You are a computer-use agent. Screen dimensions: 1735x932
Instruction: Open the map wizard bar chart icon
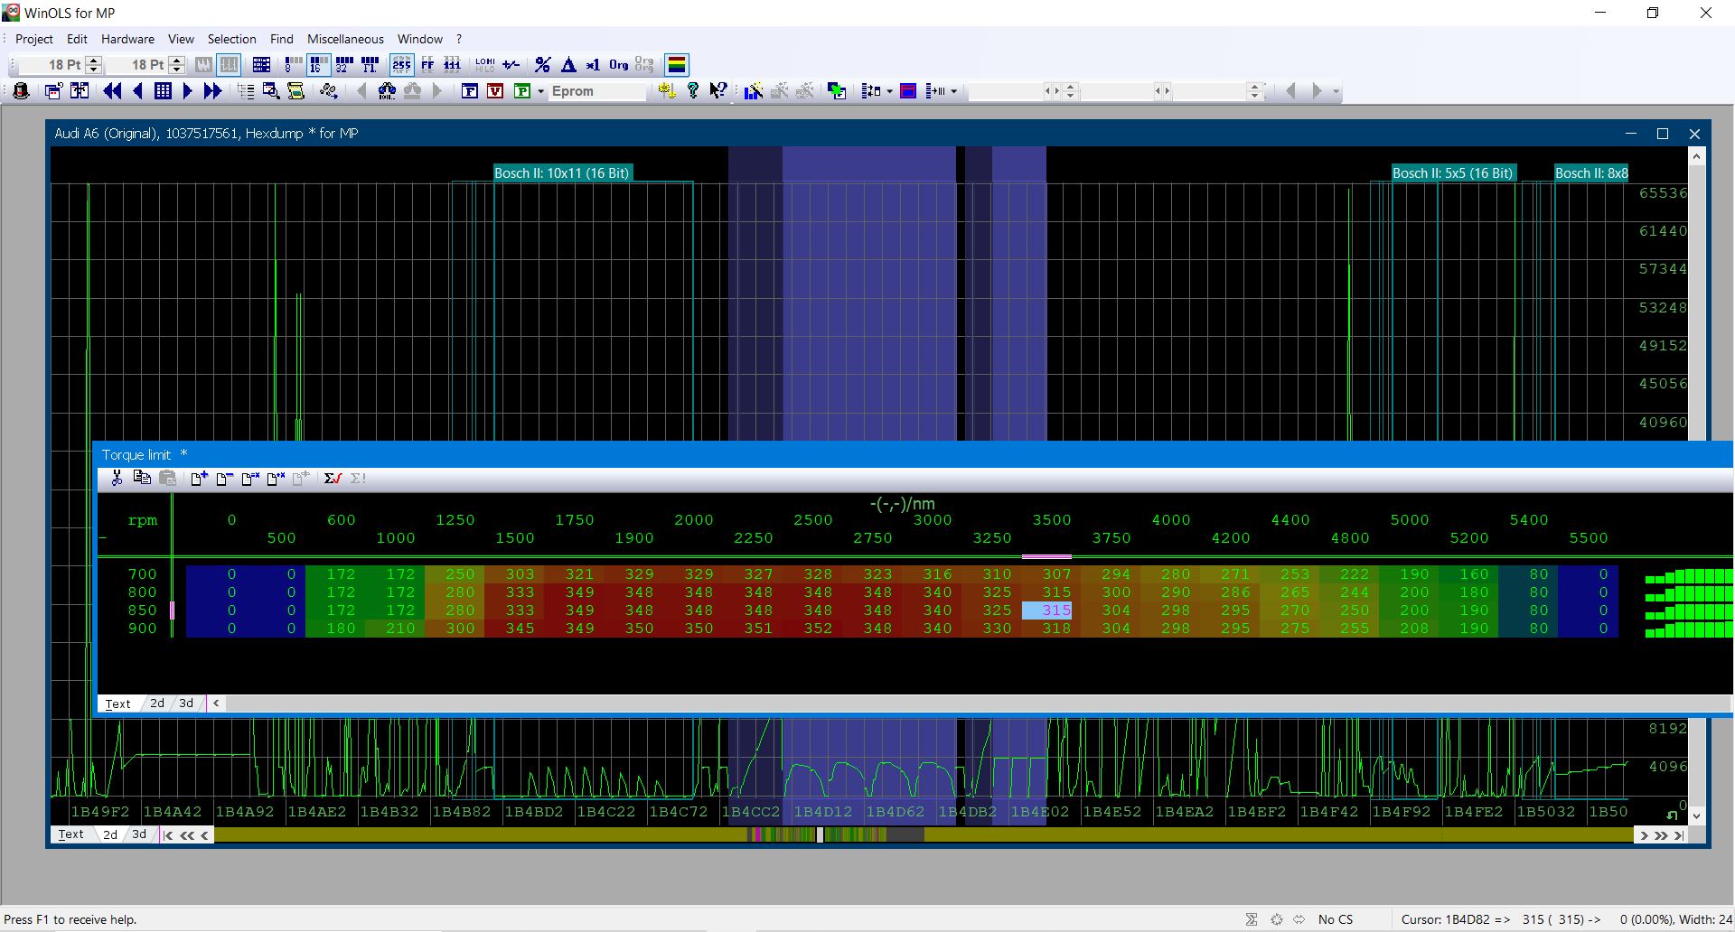click(753, 90)
